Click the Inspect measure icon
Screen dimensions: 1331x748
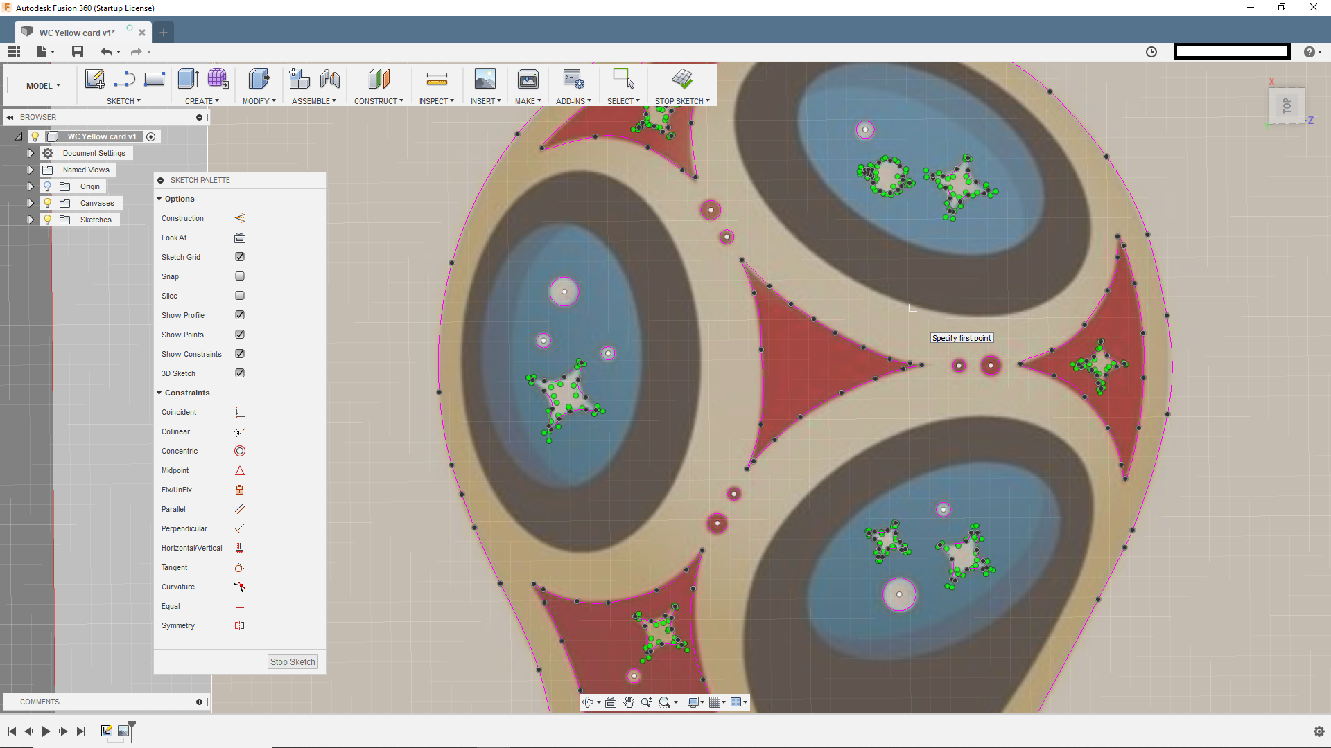(437, 80)
